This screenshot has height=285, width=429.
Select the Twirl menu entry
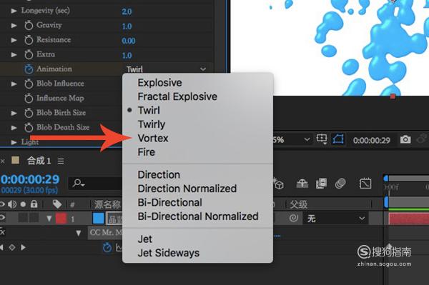149,111
